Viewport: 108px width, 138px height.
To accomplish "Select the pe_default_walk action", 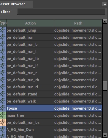I will coord(30,101).
